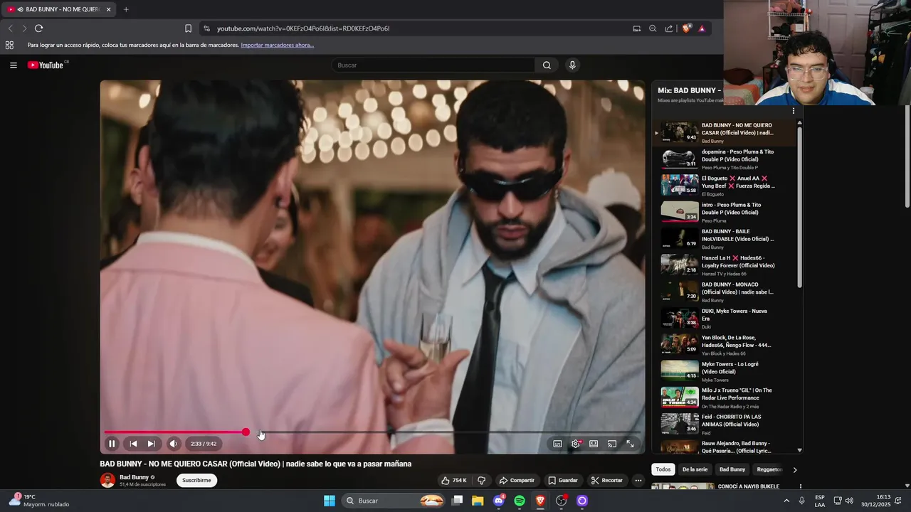Play DUKI, Myke Towers - Nueva Era
The image size is (911, 512).
tap(725, 319)
